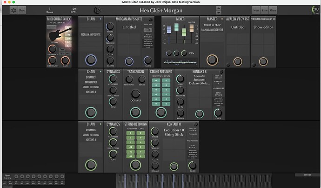The image size is (321, 188).
Task: Click the Transposer Octaves knob
Action: (x=135, y=94)
